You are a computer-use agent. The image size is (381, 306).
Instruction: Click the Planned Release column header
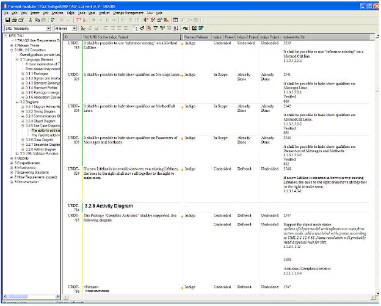[x=197, y=37]
